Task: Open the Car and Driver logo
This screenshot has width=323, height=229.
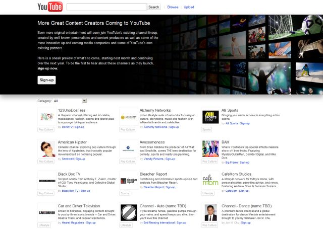Action: [x=47, y=212]
